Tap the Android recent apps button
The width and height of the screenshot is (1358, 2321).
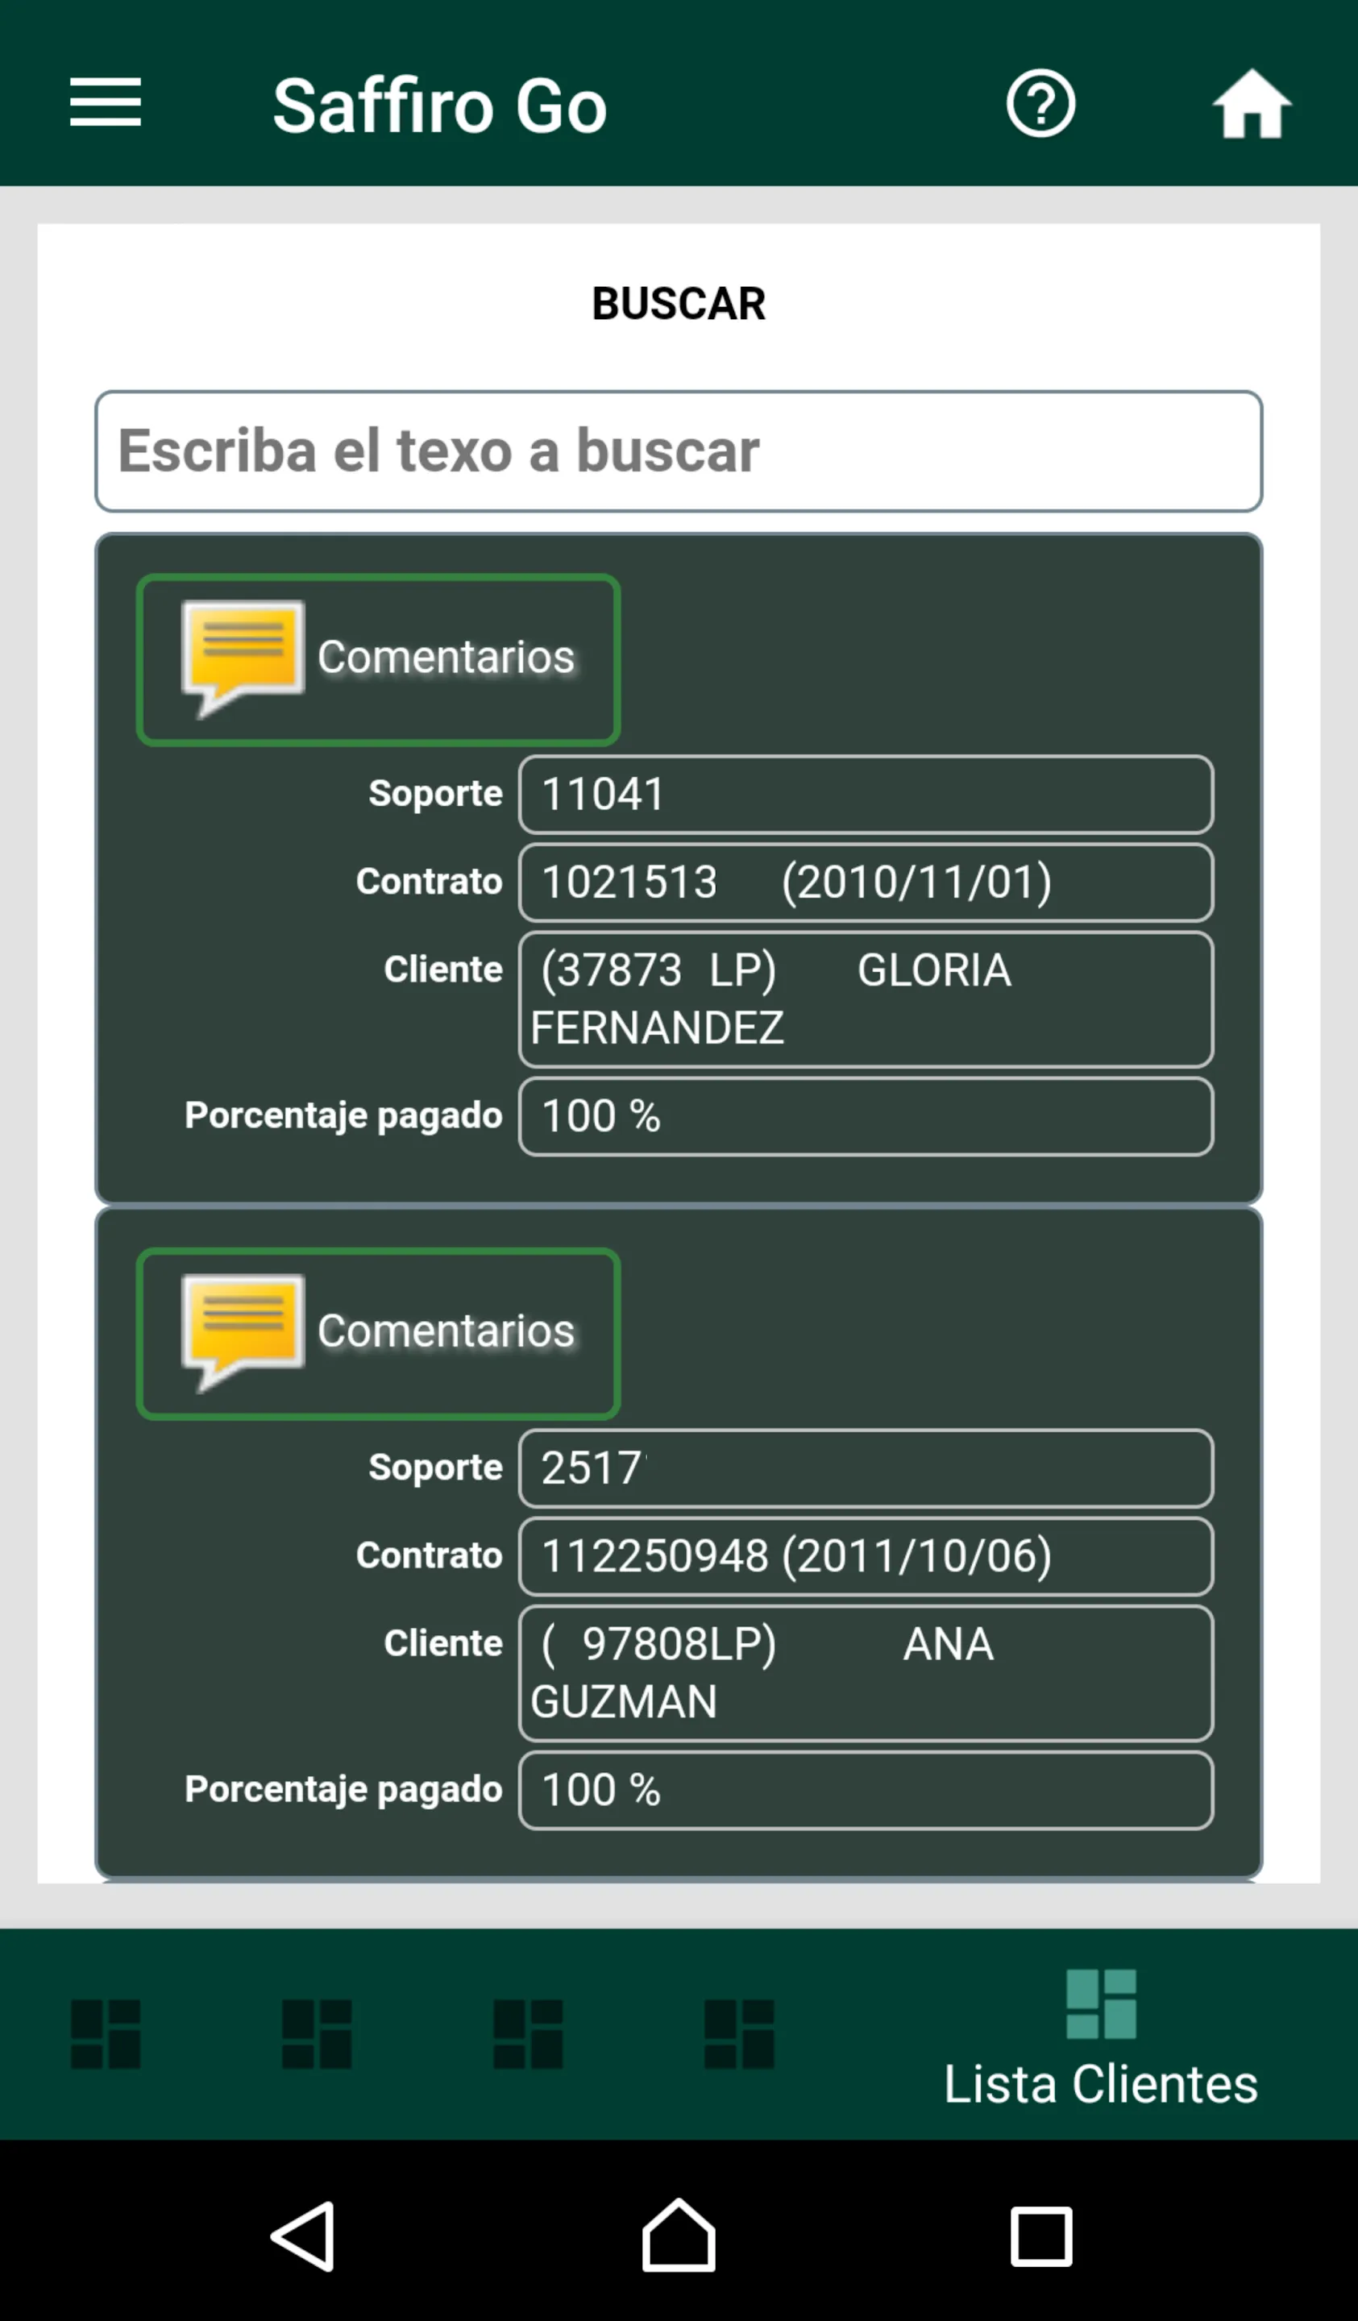(1041, 2236)
